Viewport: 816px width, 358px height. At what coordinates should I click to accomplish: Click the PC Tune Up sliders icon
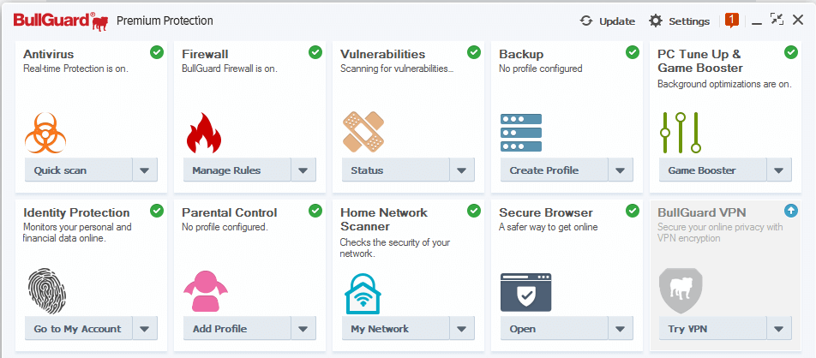(x=681, y=132)
